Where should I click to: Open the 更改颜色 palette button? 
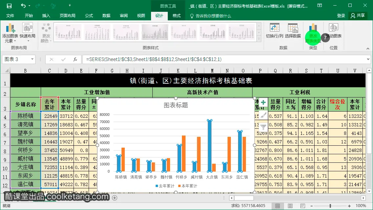pyautogui.click(x=46, y=33)
